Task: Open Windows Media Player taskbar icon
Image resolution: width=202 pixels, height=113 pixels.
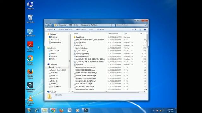Action: coord(77,110)
